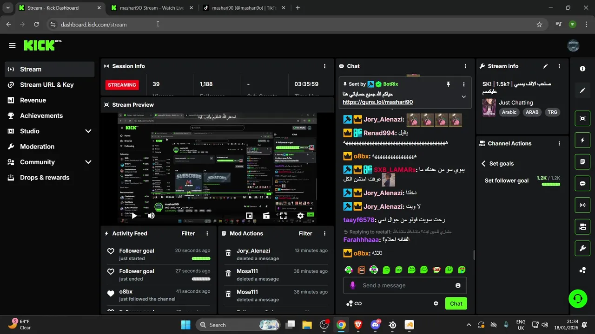Open the Mod Actions three-dot menu

324,233
